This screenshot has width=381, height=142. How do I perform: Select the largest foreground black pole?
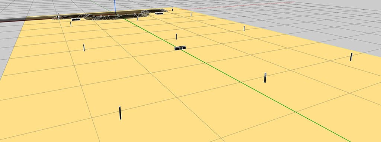click(x=120, y=113)
